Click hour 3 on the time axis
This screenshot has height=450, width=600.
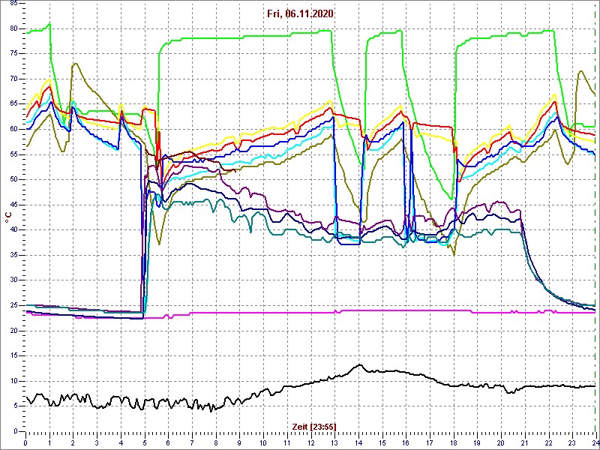point(97,442)
